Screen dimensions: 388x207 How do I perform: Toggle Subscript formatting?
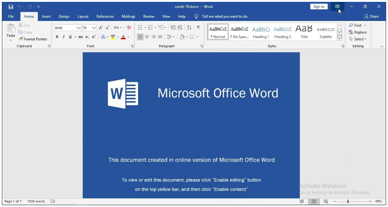coord(87,37)
